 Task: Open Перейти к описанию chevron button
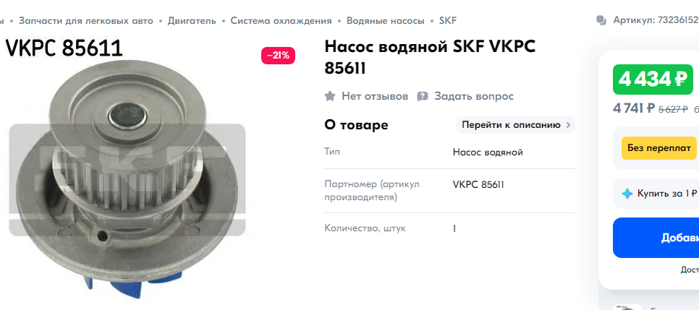pyautogui.click(x=515, y=125)
